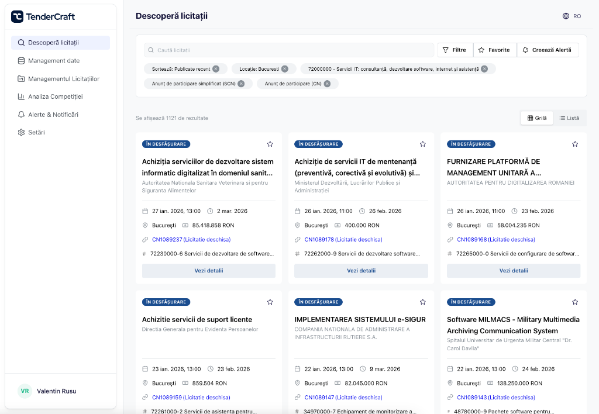
Task: Open the RO language selector
Action: tap(572, 16)
